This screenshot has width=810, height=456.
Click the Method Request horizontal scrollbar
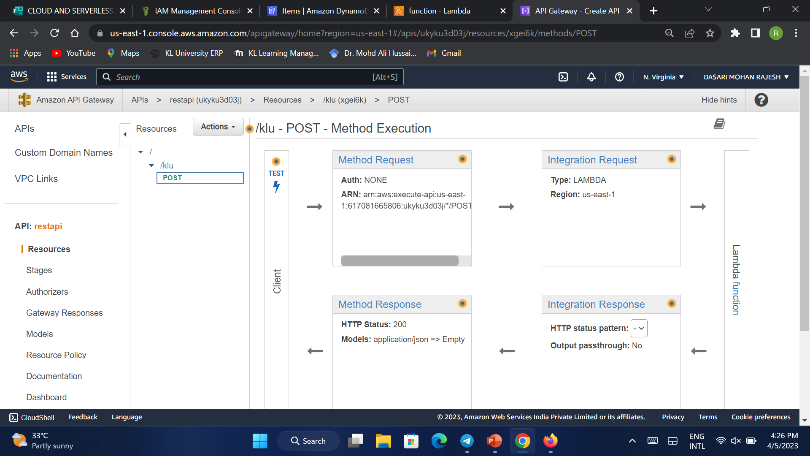400,261
